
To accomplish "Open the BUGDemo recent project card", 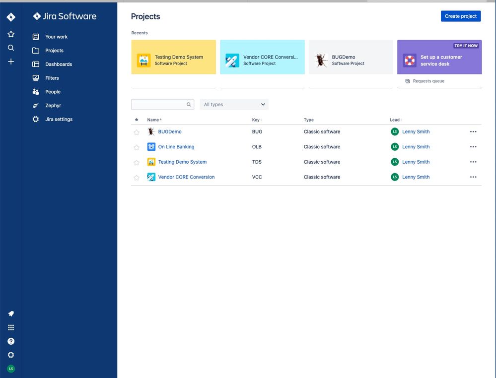I will click(x=351, y=57).
